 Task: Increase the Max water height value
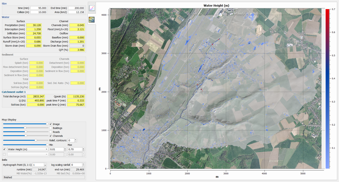(83, 148)
